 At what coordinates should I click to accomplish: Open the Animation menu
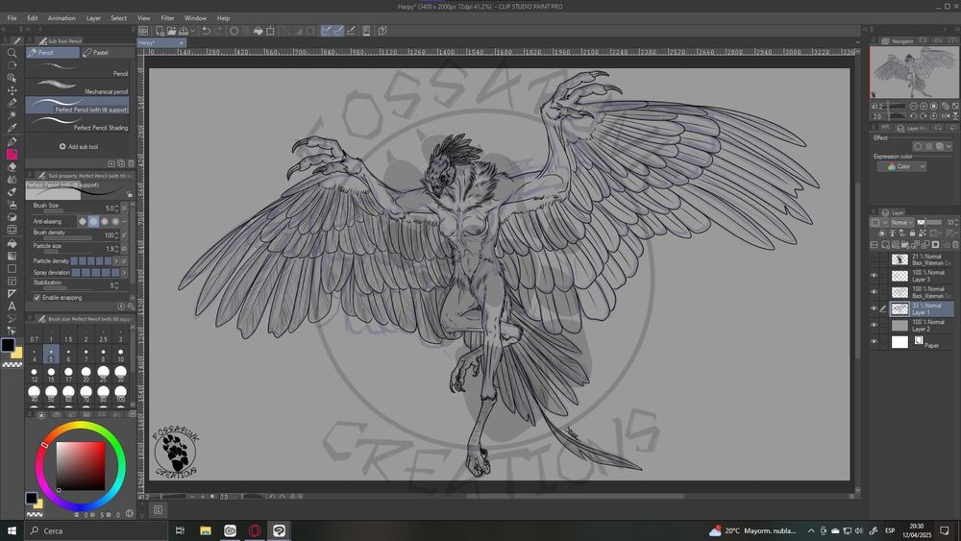[x=62, y=18]
